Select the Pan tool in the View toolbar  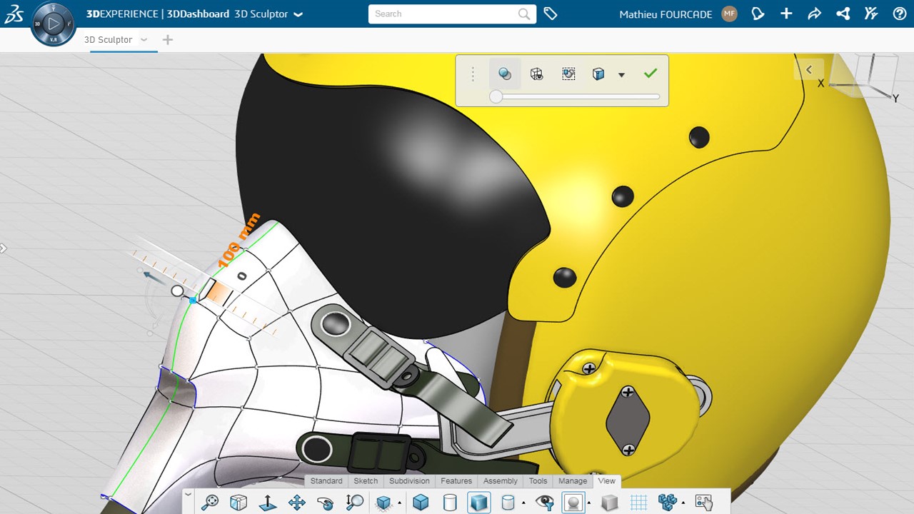point(296,503)
